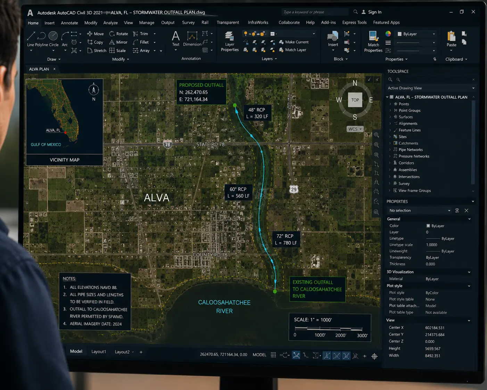The width and height of the screenshot is (487, 390).
Task: Activate Match Properties tool
Action: pyautogui.click(x=373, y=36)
